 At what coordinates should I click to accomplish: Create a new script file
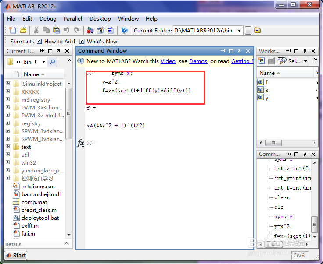[13, 30]
